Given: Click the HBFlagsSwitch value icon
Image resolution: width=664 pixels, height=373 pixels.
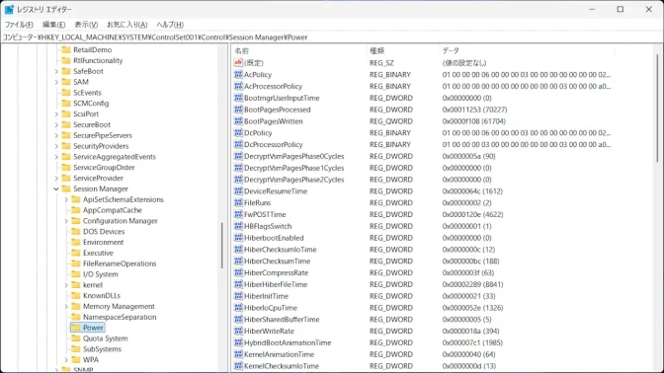Looking at the screenshot, I should click(x=238, y=226).
